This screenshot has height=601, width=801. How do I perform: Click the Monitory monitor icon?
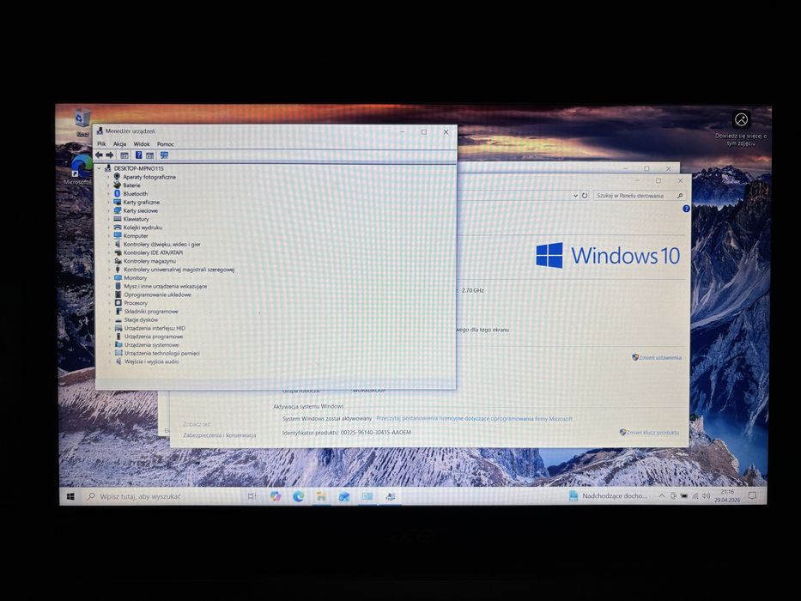pos(118,277)
